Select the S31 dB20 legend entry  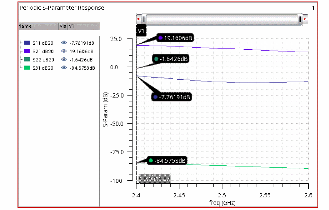[43, 68]
